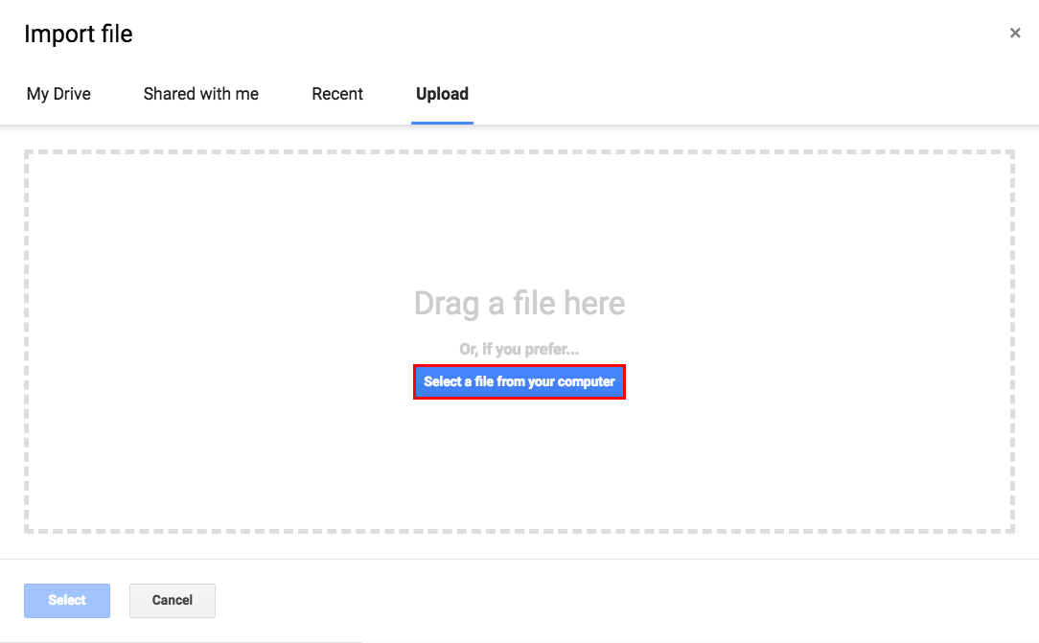This screenshot has width=1039, height=643.
Task: Go to the Recent tab
Action: [337, 94]
